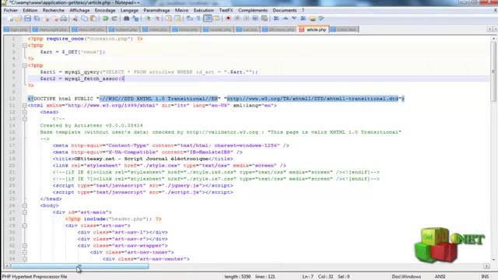Collapse the html tag fold marker
The width and height of the screenshot is (498, 280).
pos(24,106)
